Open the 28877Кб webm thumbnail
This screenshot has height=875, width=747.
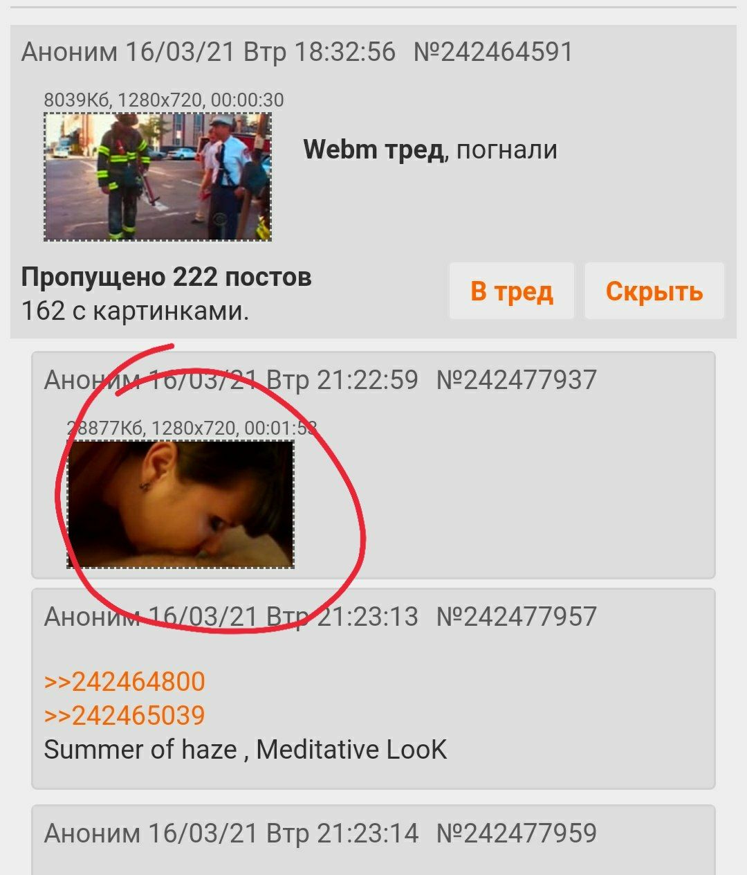coord(181,504)
